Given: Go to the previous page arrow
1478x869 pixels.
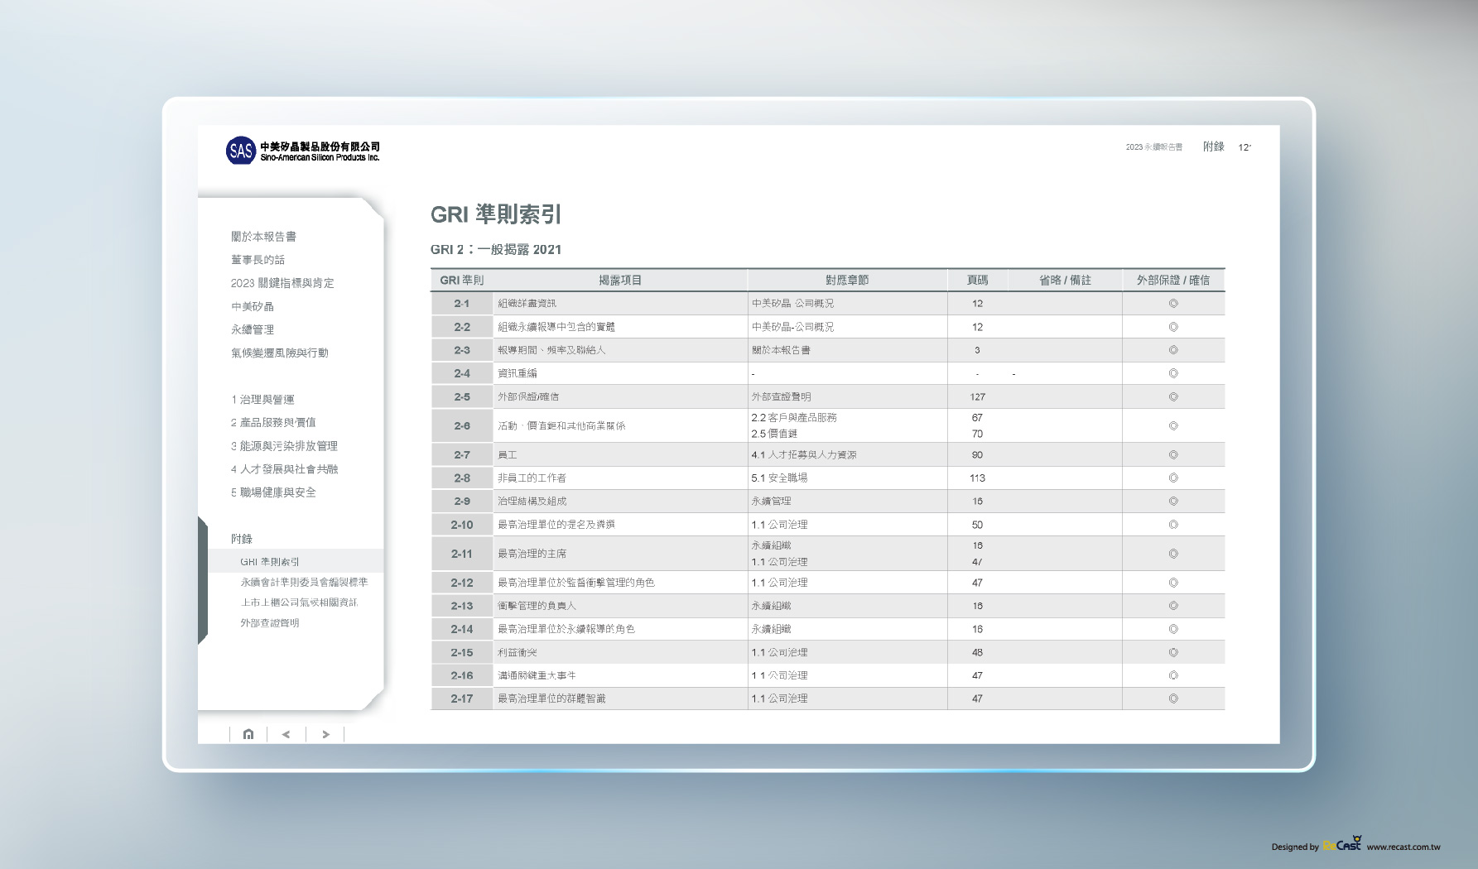Looking at the screenshot, I should (286, 734).
